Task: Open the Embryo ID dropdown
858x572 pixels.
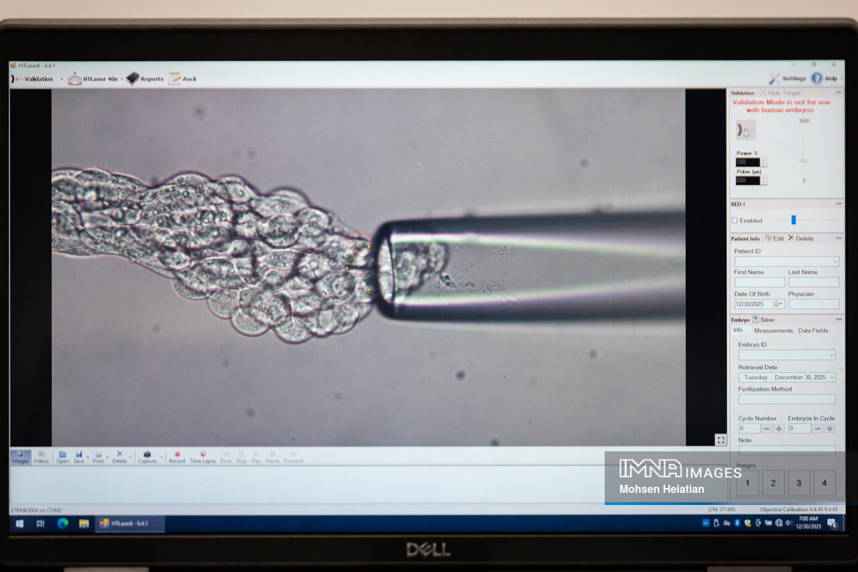Action: coord(831,355)
